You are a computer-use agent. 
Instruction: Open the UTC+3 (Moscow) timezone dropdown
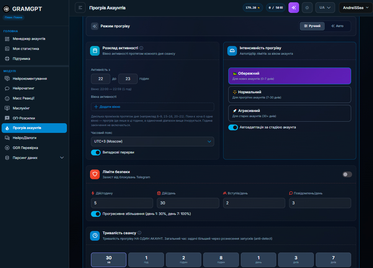pos(152,141)
